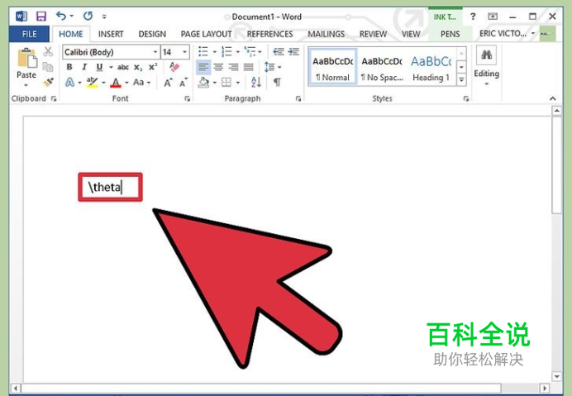Click the Multilevel list icon
This screenshot has width=572, height=396.
(250, 52)
